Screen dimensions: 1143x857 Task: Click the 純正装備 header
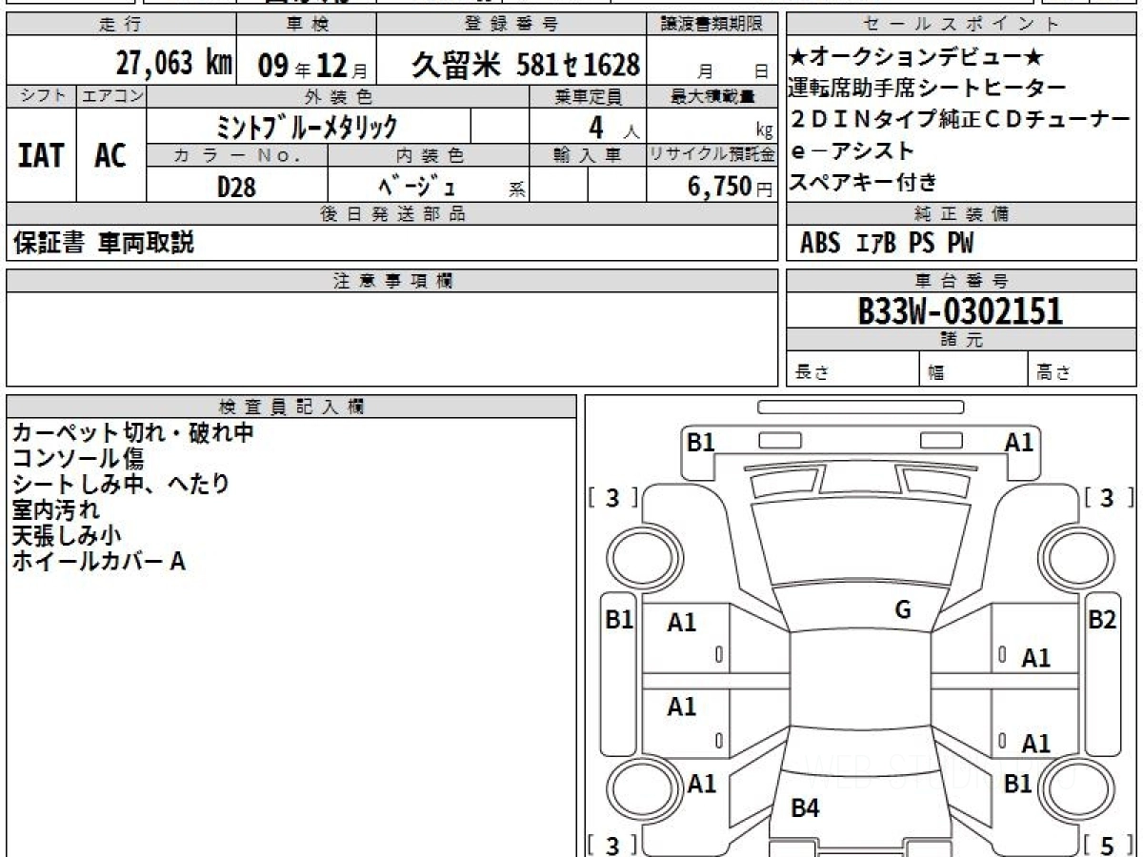pyautogui.click(x=961, y=214)
